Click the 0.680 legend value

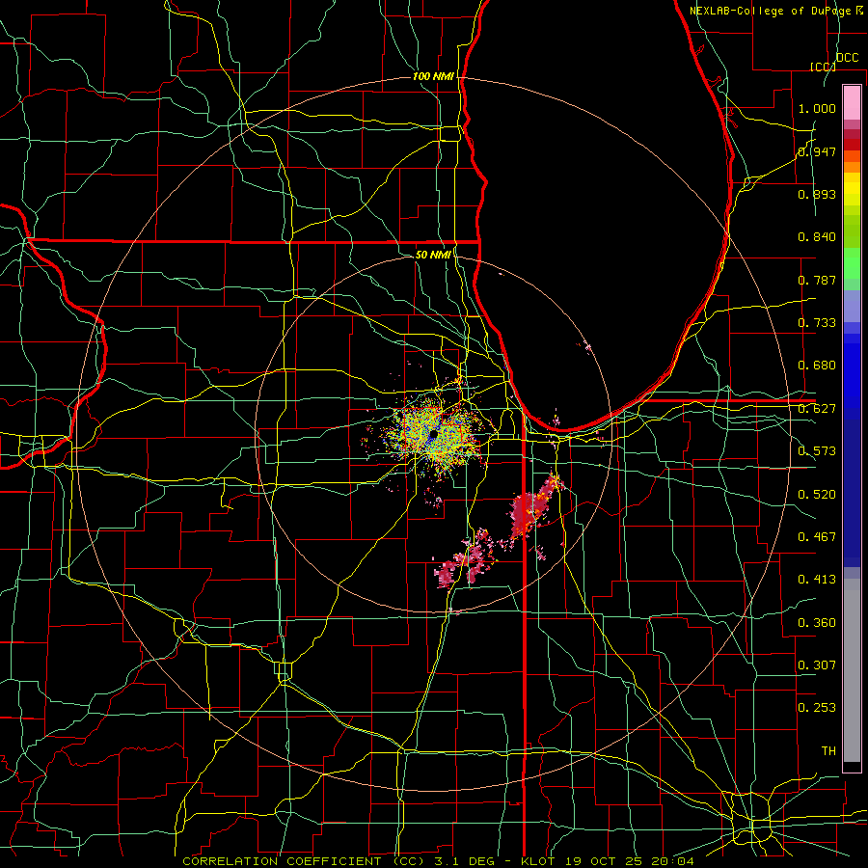pyautogui.click(x=817, y=366)
